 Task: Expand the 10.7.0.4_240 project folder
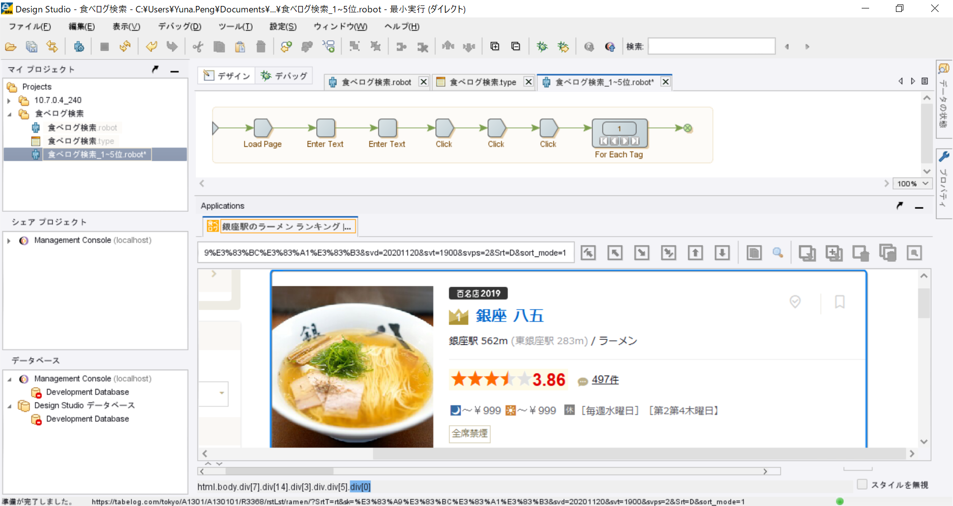[9, 100]
